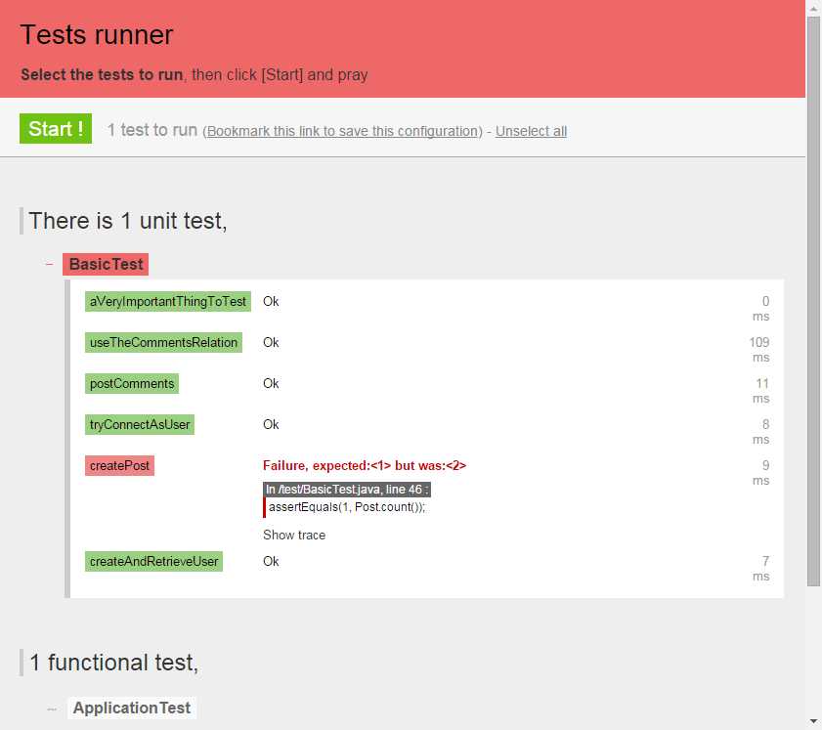
Task: Open the bookmark this configuration link
Action: click(x=342, y=131)
